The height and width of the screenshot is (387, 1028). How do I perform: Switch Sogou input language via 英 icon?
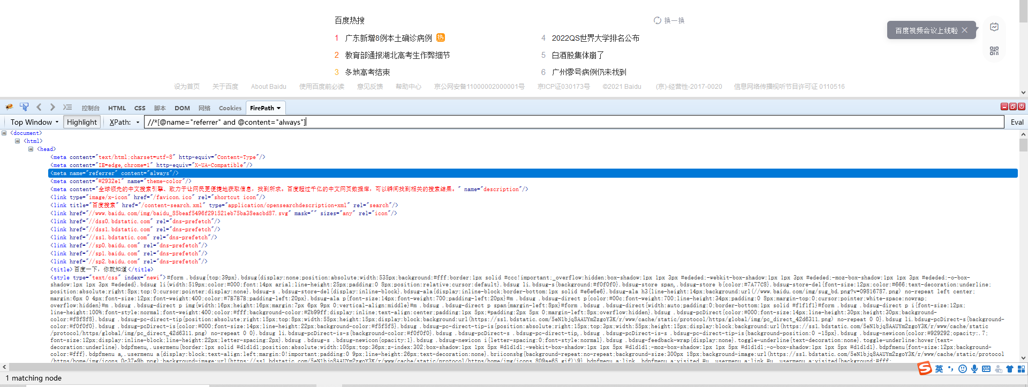(x=939, y=369)
